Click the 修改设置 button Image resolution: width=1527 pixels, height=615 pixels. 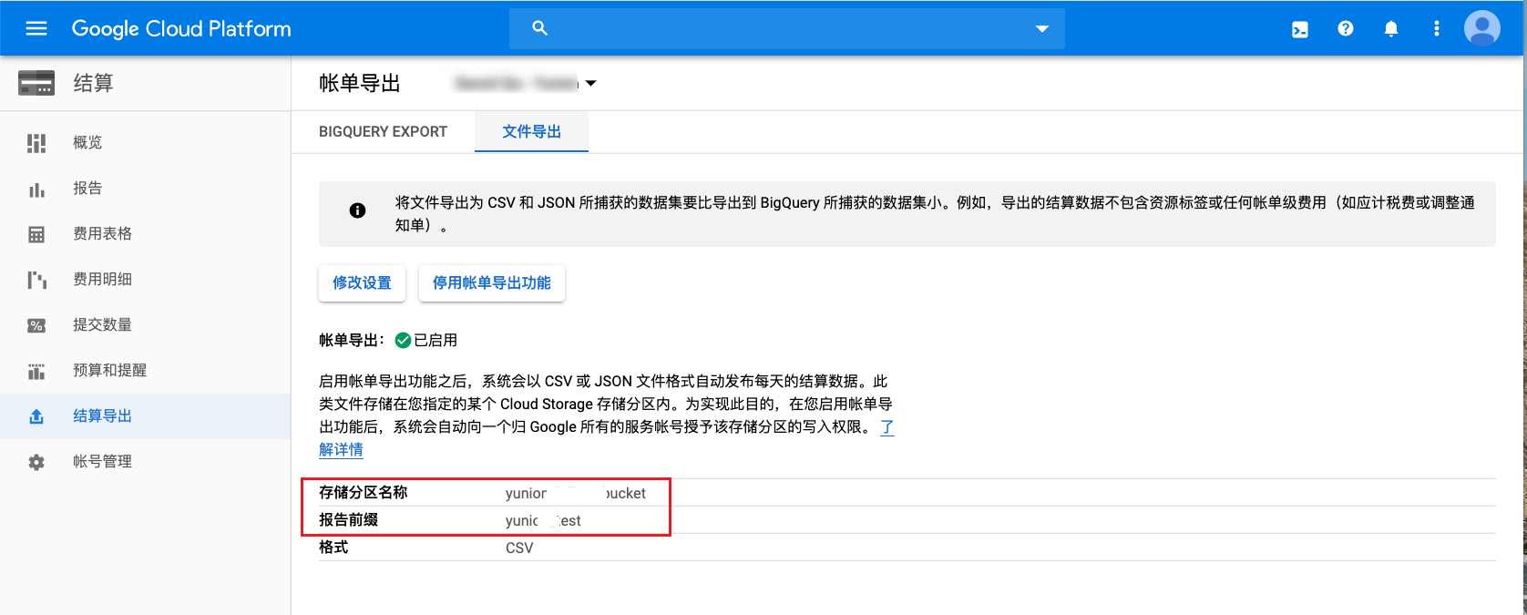362,283
